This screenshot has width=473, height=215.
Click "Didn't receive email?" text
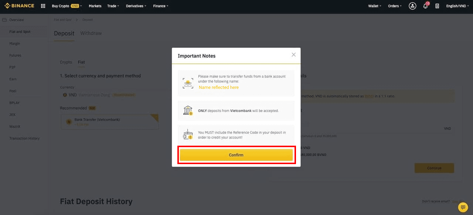436,201
